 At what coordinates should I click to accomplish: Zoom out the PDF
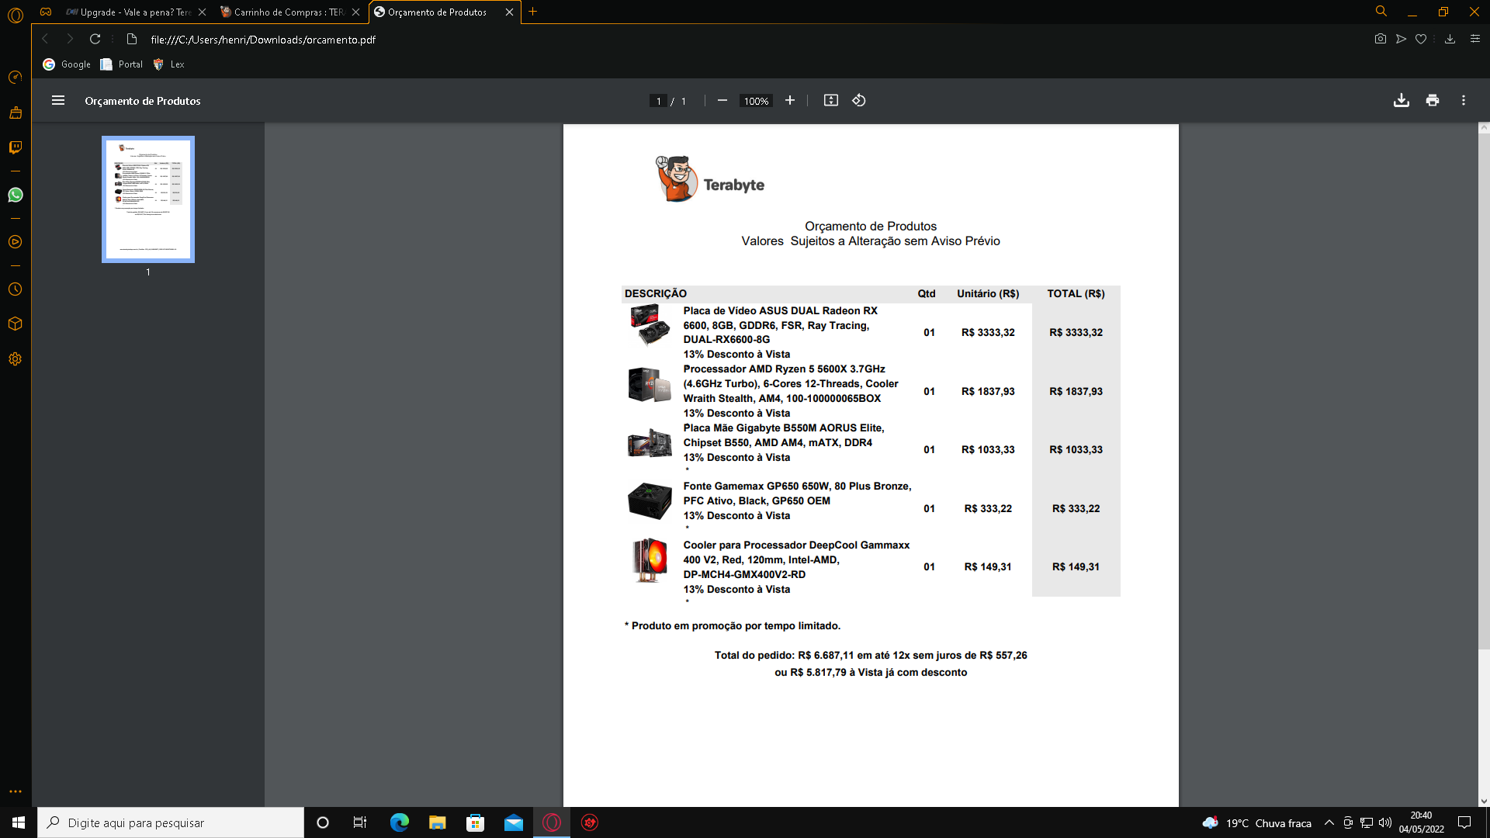[x=722, y=100]
